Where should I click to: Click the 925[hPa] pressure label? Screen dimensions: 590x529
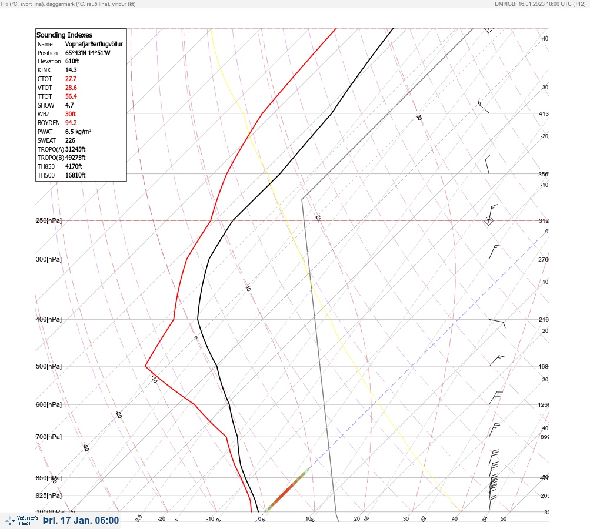[49, 495]
